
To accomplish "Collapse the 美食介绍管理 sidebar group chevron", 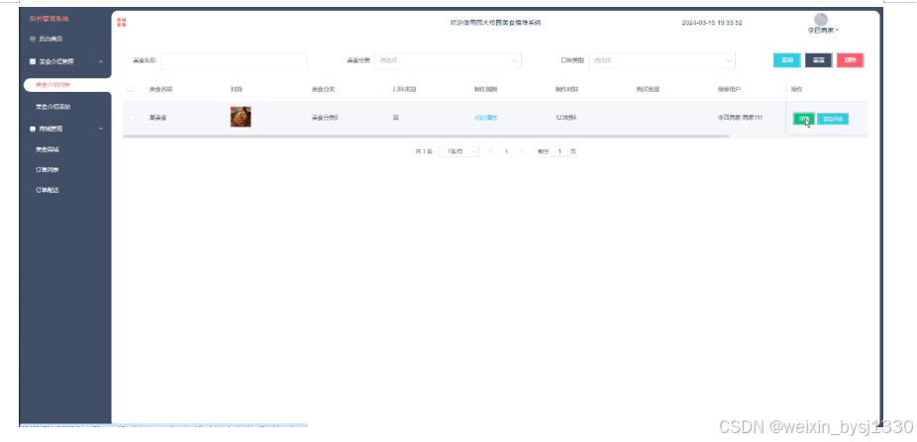I will tap(101, 61).
